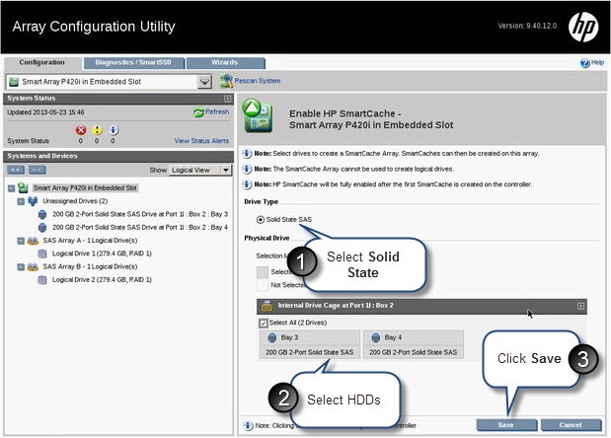Image resolution: width=611 pixels, height=438 pixels.
Task: Open the Show Logical View dropdown
Action: tap(200, 170)
